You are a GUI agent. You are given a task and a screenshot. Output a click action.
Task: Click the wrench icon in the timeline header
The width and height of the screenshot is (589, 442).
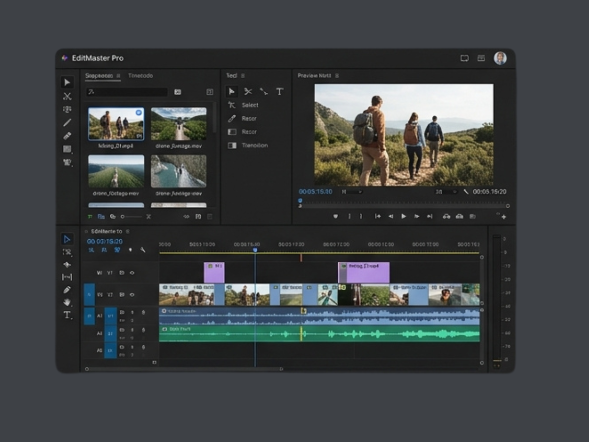click(143, 250)
